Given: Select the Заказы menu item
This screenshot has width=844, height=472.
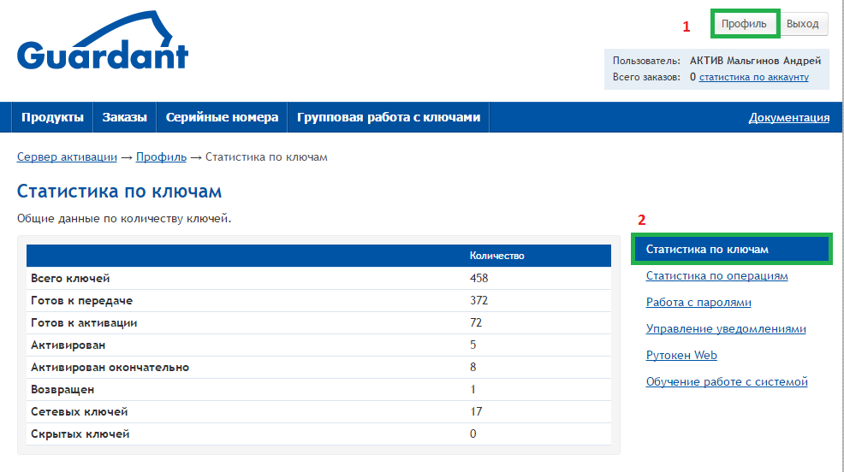Looking at the screenshot, I should [x=124, y=117].
